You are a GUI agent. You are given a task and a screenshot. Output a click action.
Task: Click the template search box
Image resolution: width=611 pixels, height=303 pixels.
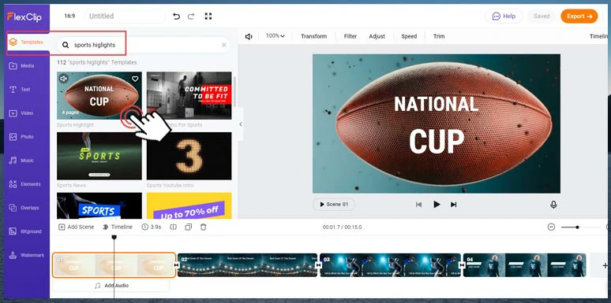tap(144, 45)
